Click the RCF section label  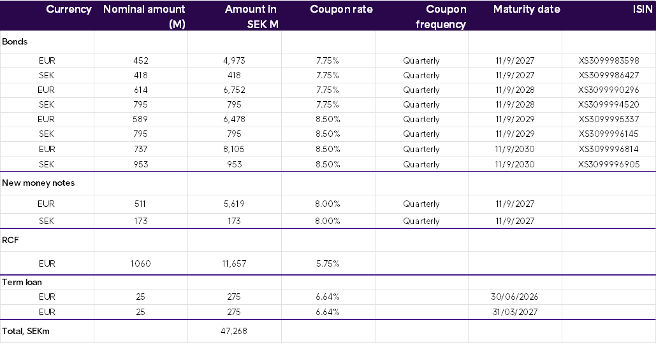[10, 241]
